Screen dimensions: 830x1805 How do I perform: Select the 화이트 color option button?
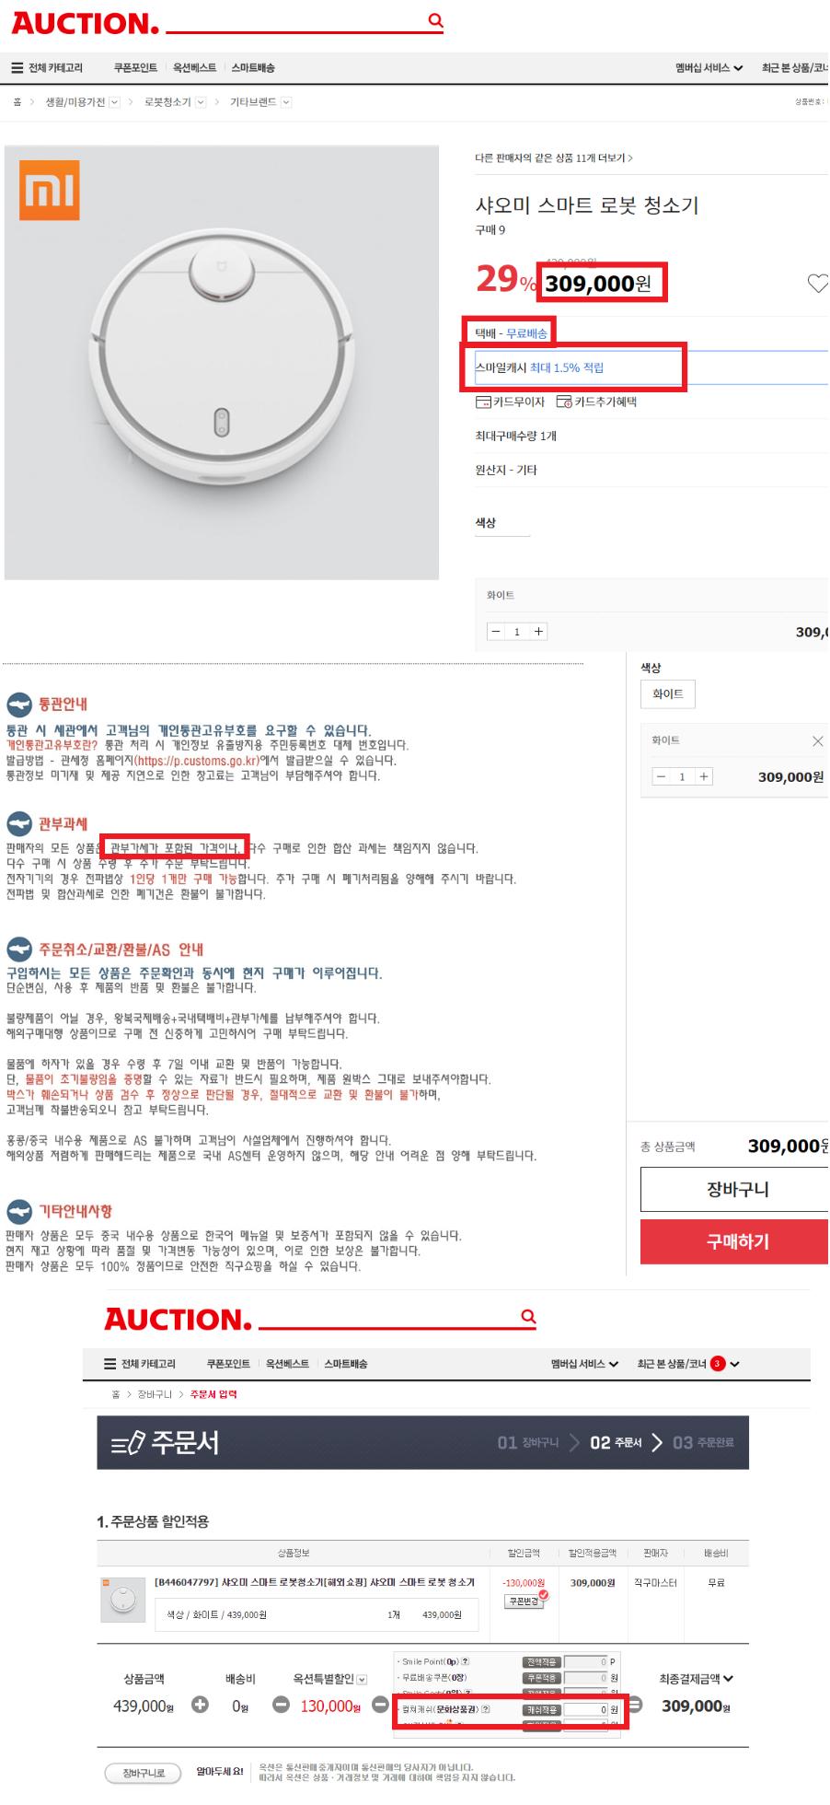[668, 694]
